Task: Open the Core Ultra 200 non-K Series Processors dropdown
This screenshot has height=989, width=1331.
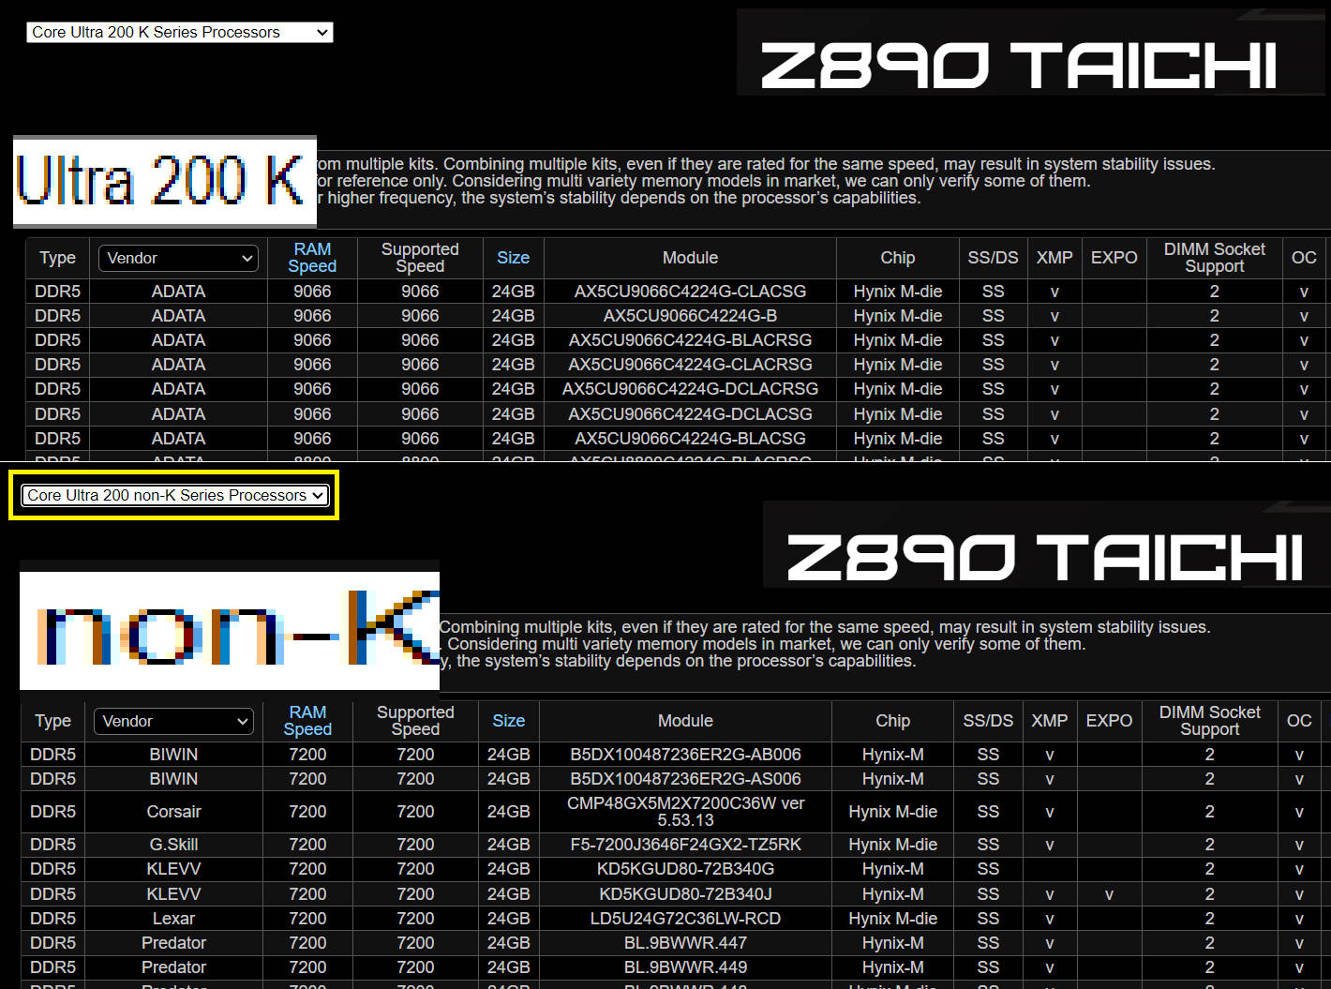Action: [x=175, y=495]
